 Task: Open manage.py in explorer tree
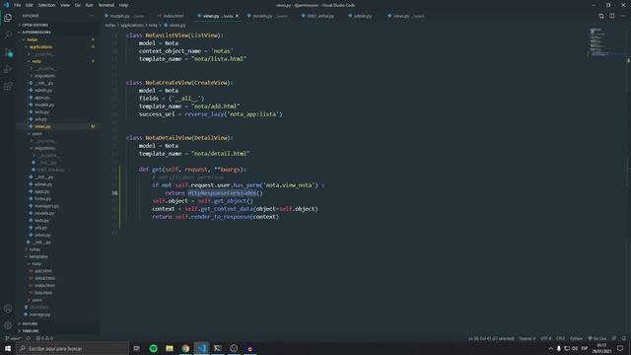(x=39, y=315)
